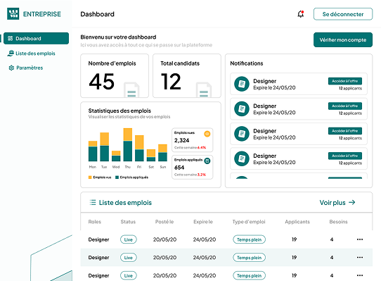Click Accéder à l'offre in first notification
Screen dimensions: 381x281
coord(345,81)
